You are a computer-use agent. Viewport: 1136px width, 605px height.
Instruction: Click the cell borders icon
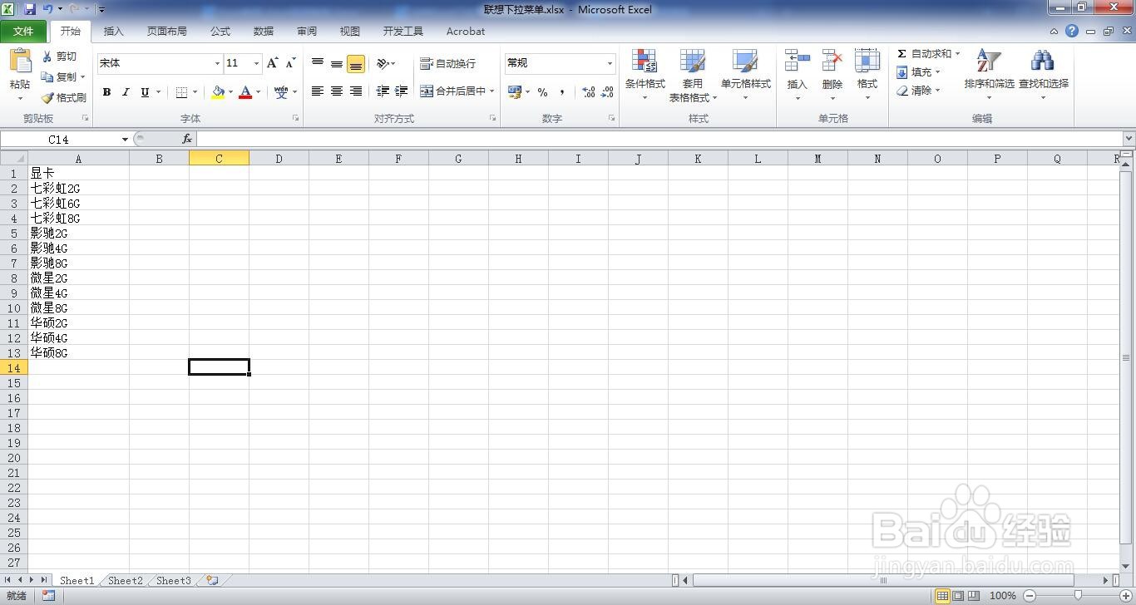pos(182,92)
